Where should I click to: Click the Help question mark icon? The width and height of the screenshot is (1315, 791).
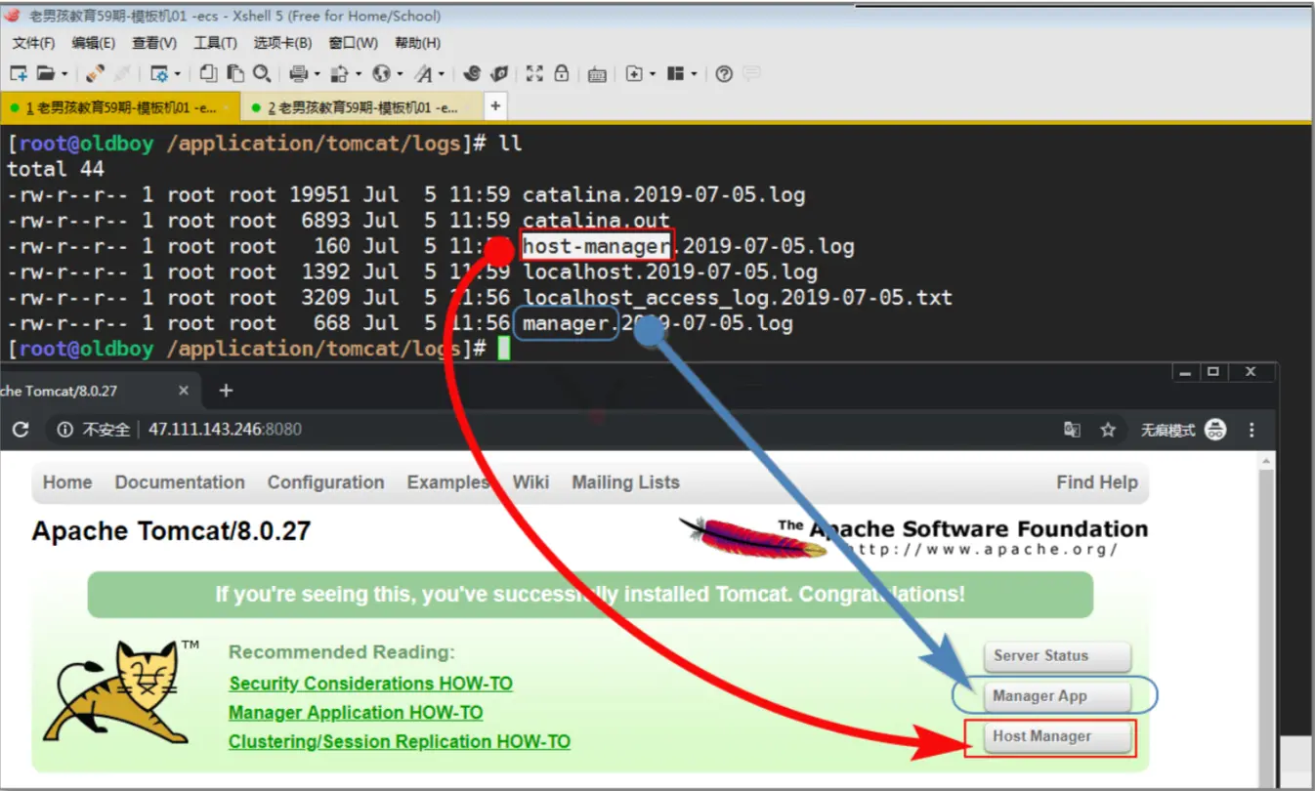724,73
